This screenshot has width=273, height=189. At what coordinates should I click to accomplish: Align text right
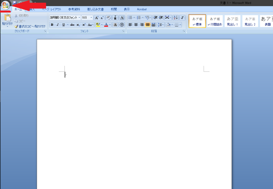coord(142,25)
